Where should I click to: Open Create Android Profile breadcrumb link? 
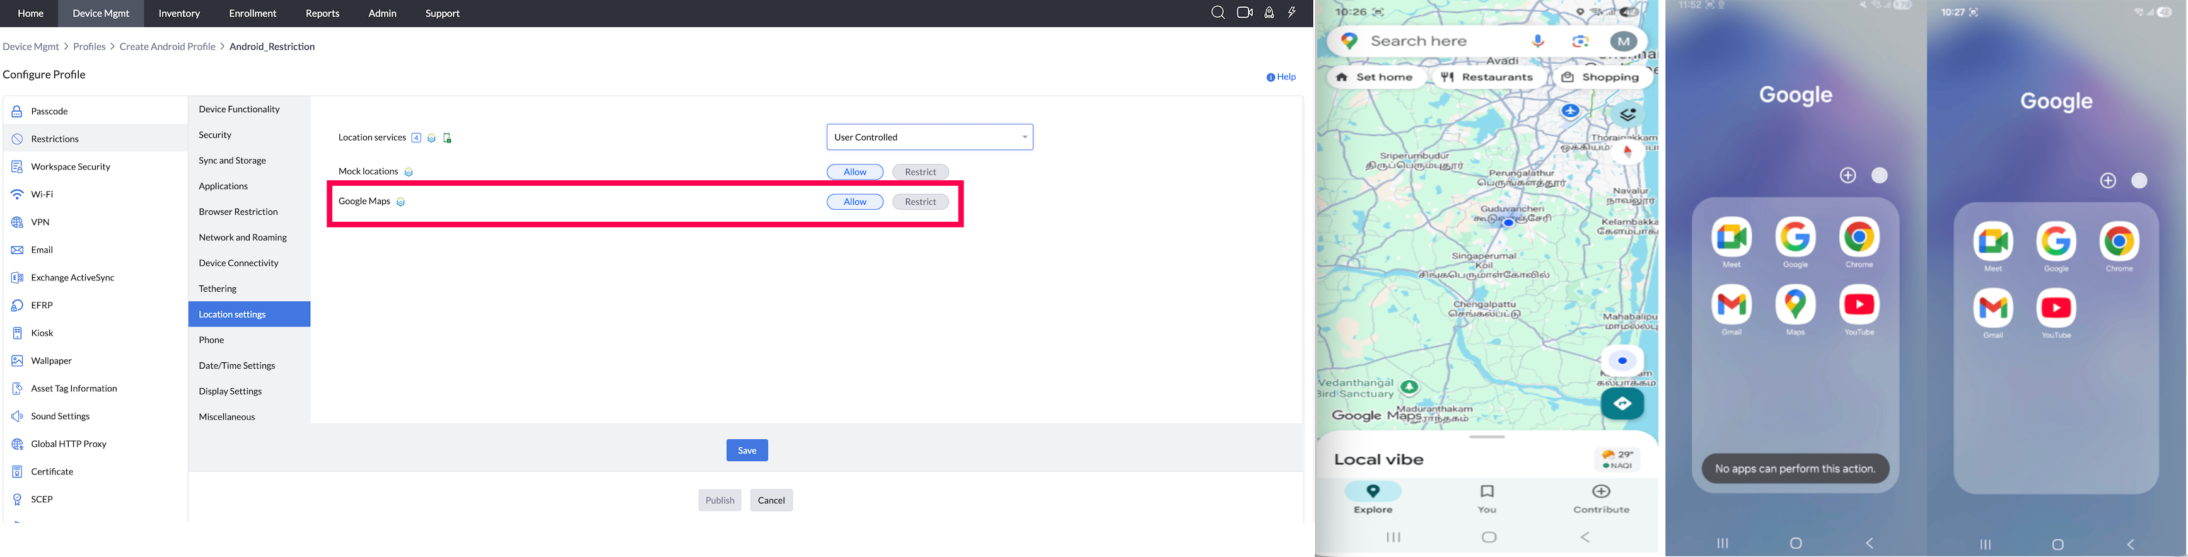click(x=167, y=47)
